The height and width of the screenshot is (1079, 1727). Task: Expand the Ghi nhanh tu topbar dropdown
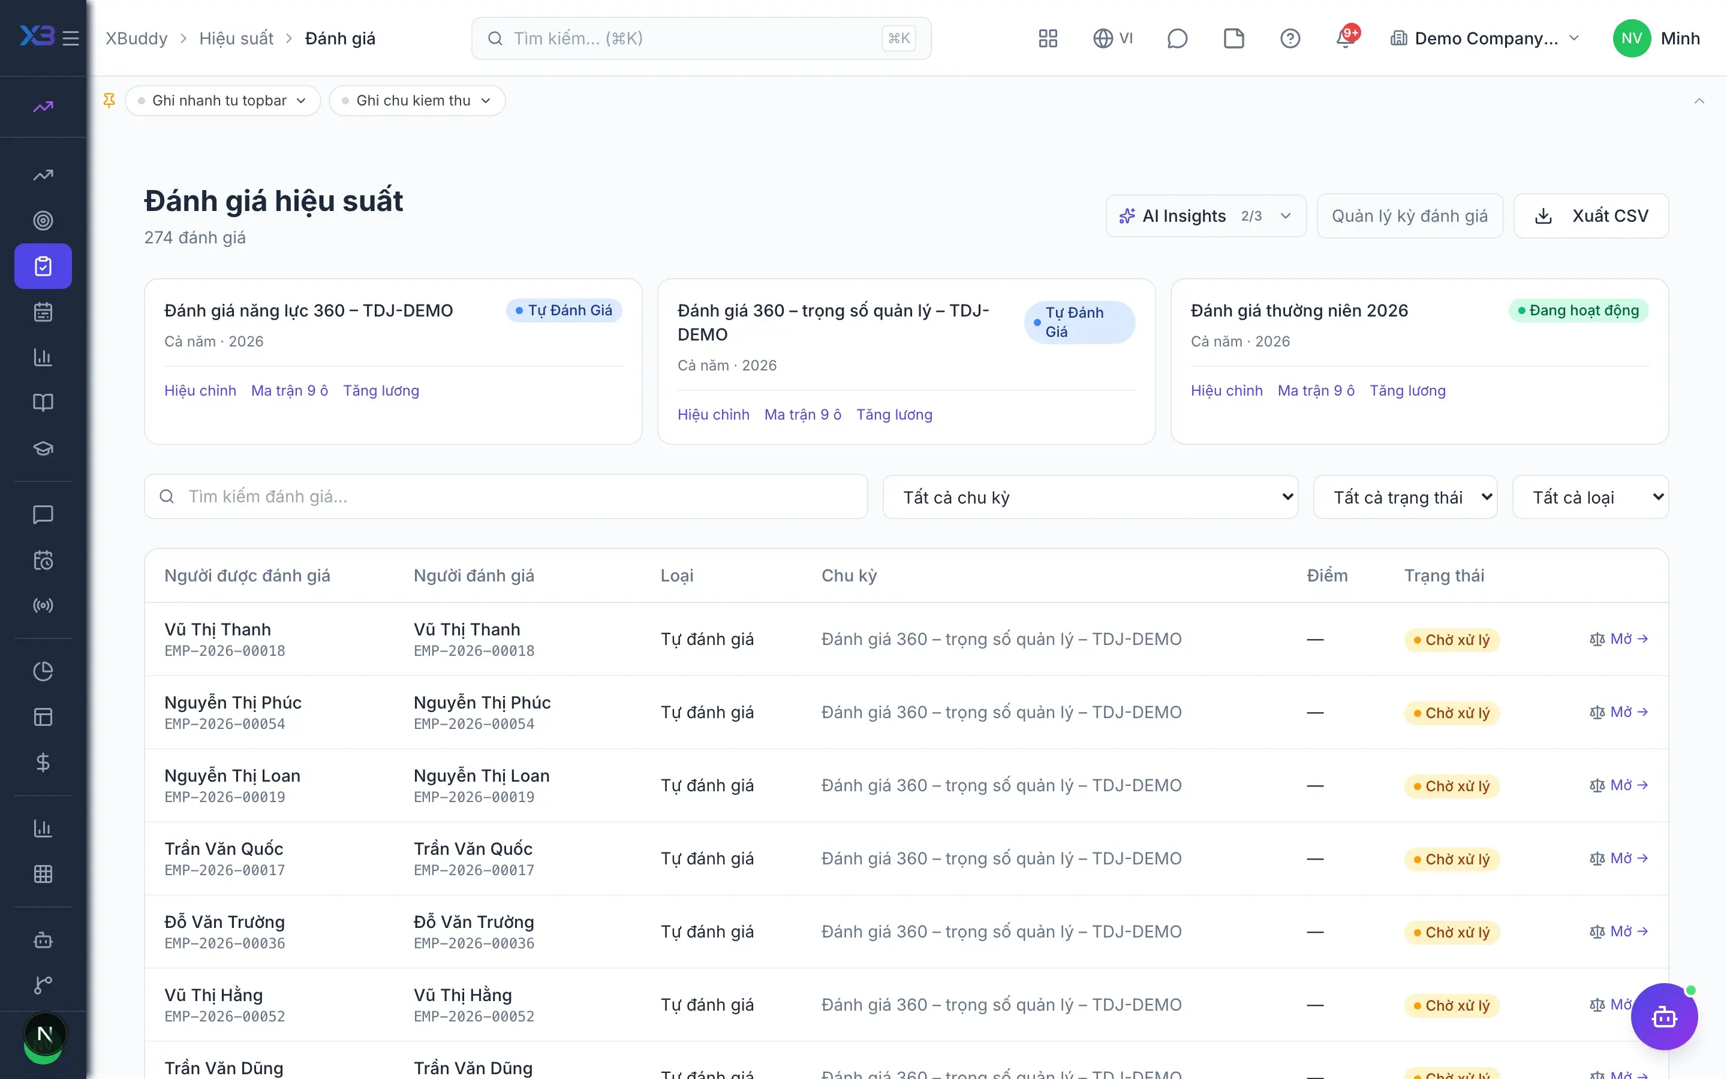tap(222, 101)
